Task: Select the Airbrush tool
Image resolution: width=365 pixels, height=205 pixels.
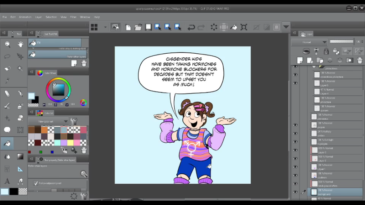Action: pos(20,106)
